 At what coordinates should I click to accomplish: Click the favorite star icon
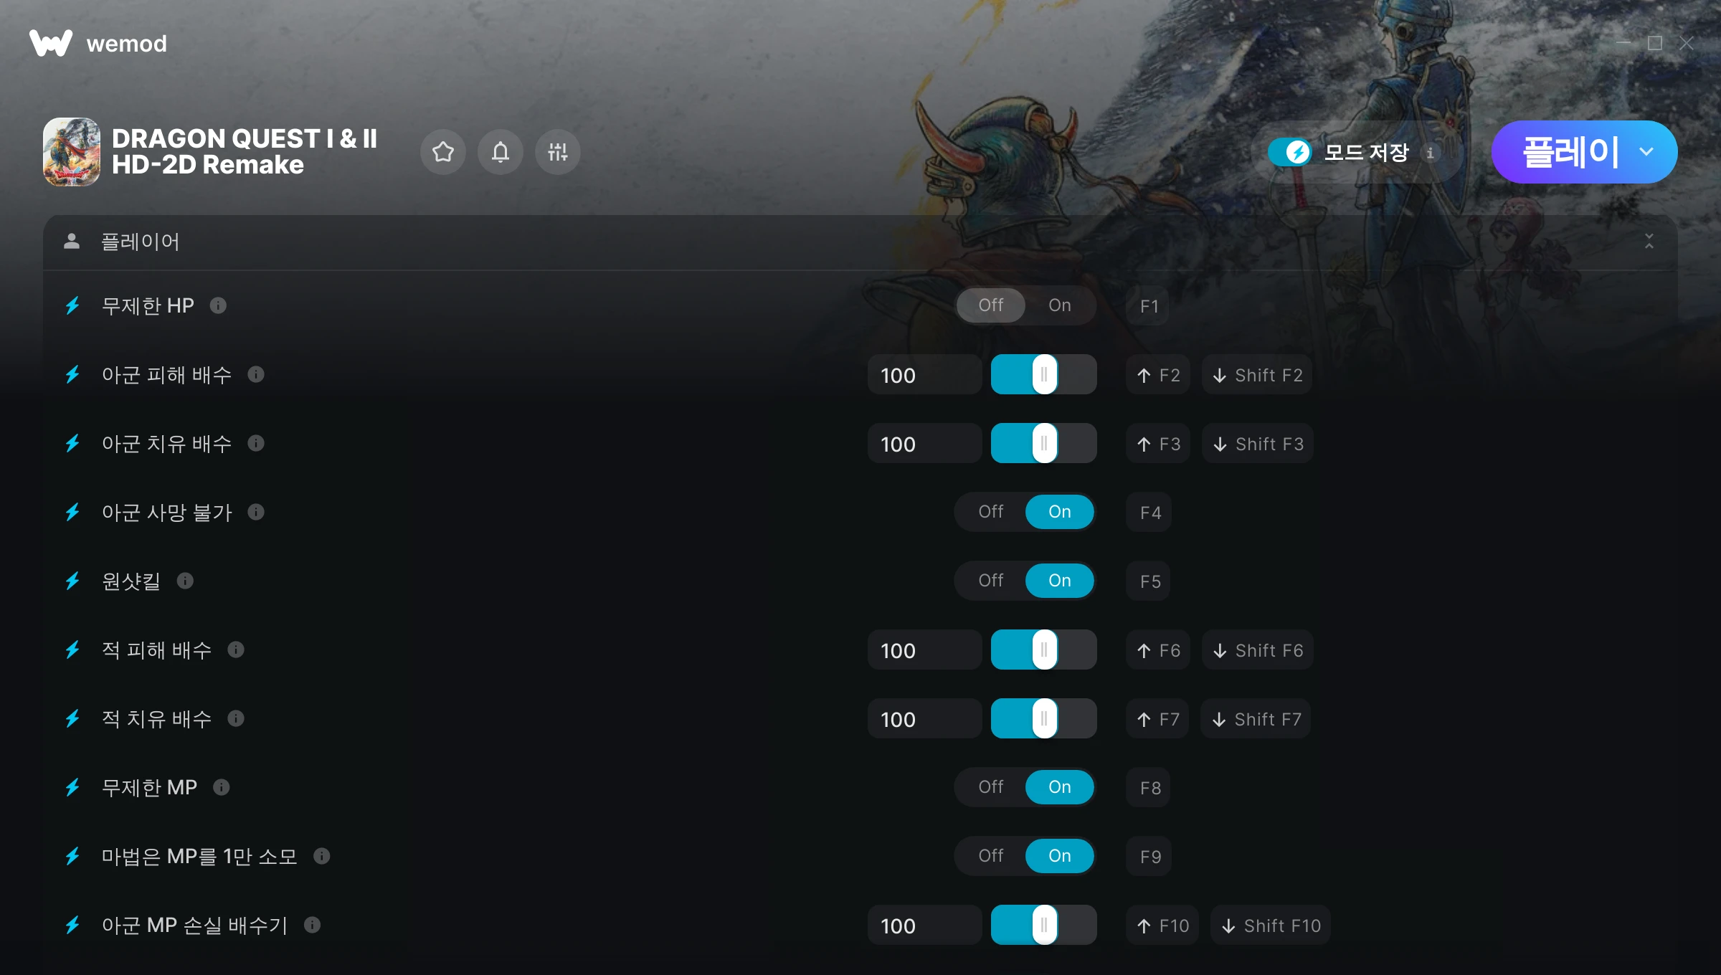443,152
